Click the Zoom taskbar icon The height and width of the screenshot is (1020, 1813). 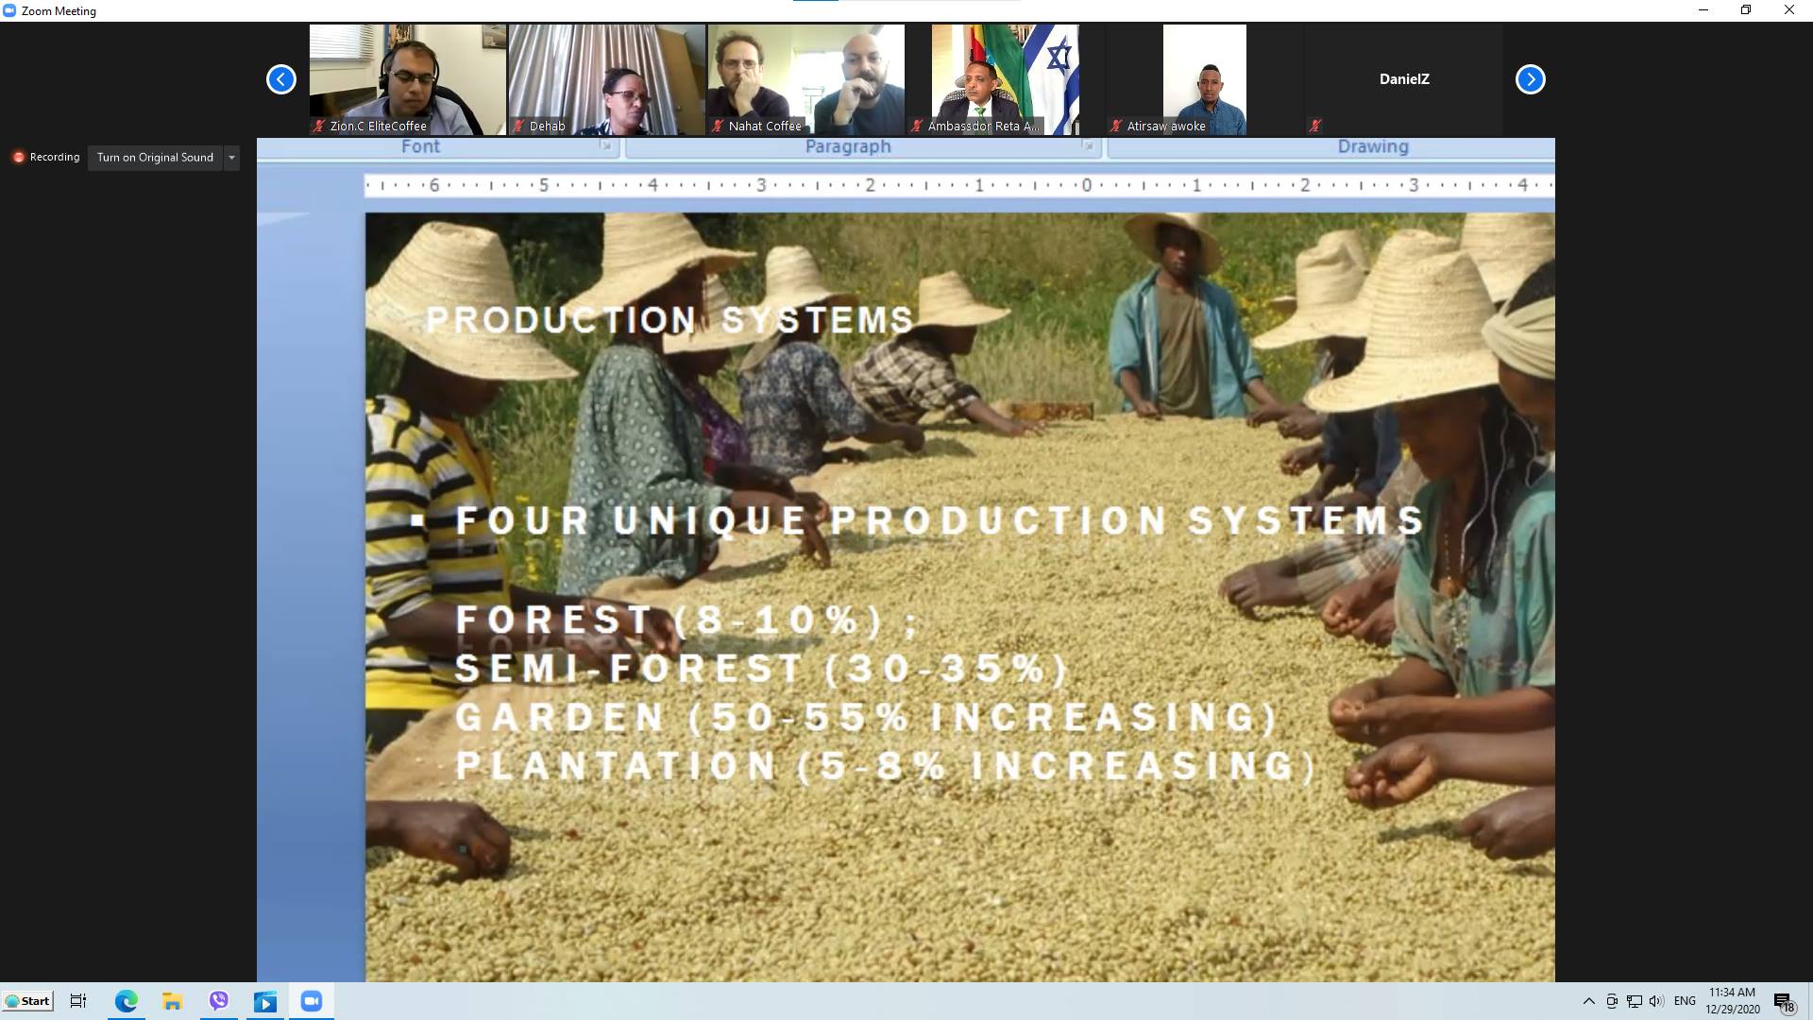[x=312, y=1001]
